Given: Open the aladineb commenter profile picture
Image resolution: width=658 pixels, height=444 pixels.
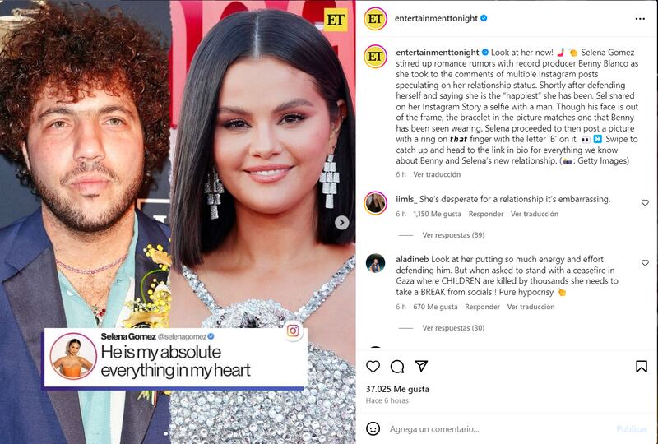Looking at the screenshot, I should [x=375, y=264].
